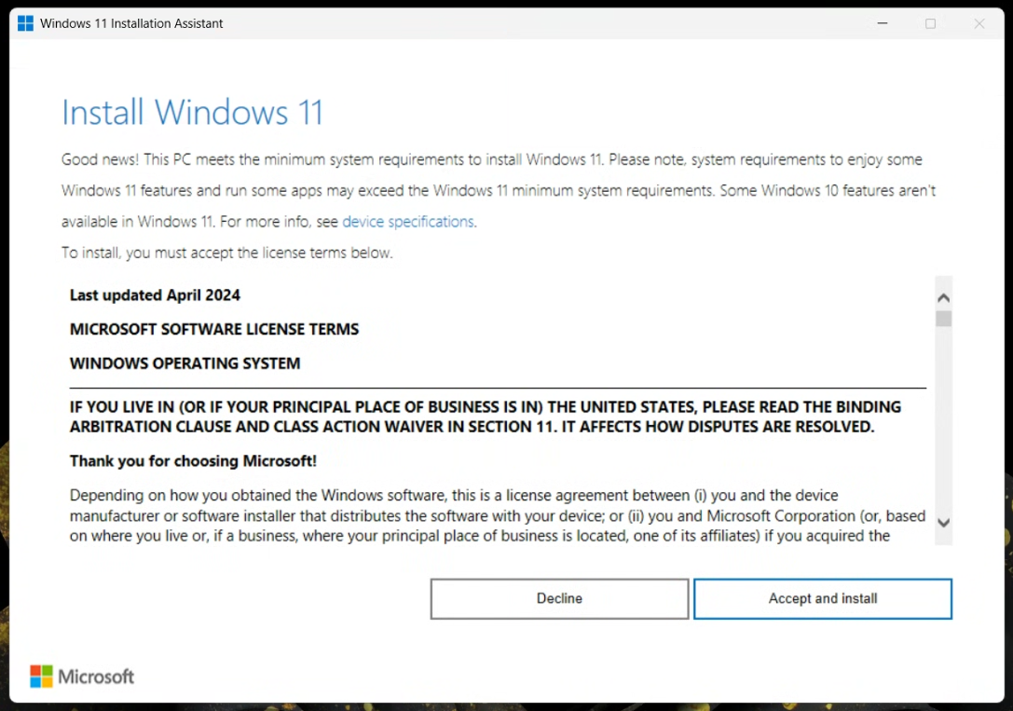Click the 'Install Windows 11' heading
This screenshot has width=1013, height=711.
(x=192, y=113)
